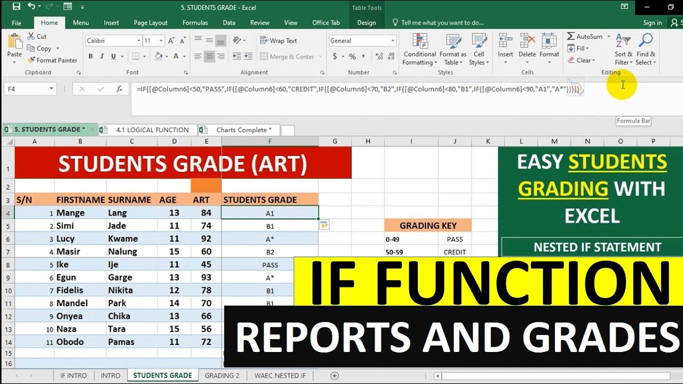This screenshot has width=683, height=384.
Task: Add a new sheet with the plus button
Action: pyautogui.click(x=335, y=375)
